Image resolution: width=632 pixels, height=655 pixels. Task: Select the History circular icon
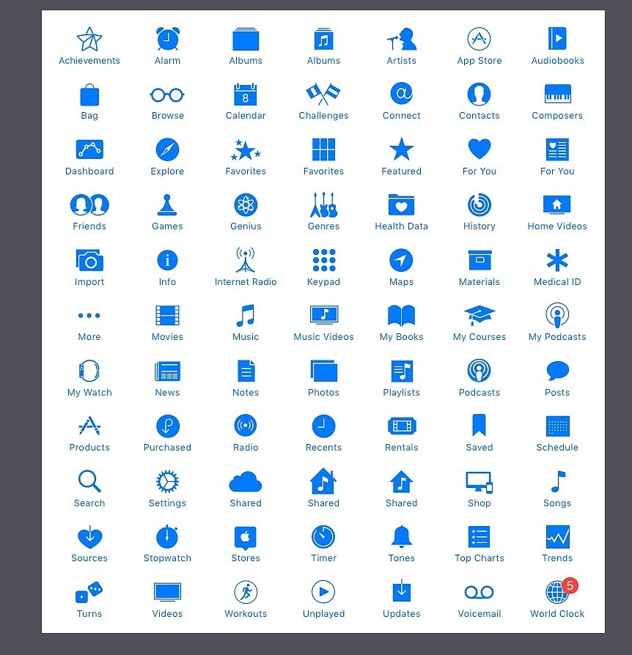(479, 204)
